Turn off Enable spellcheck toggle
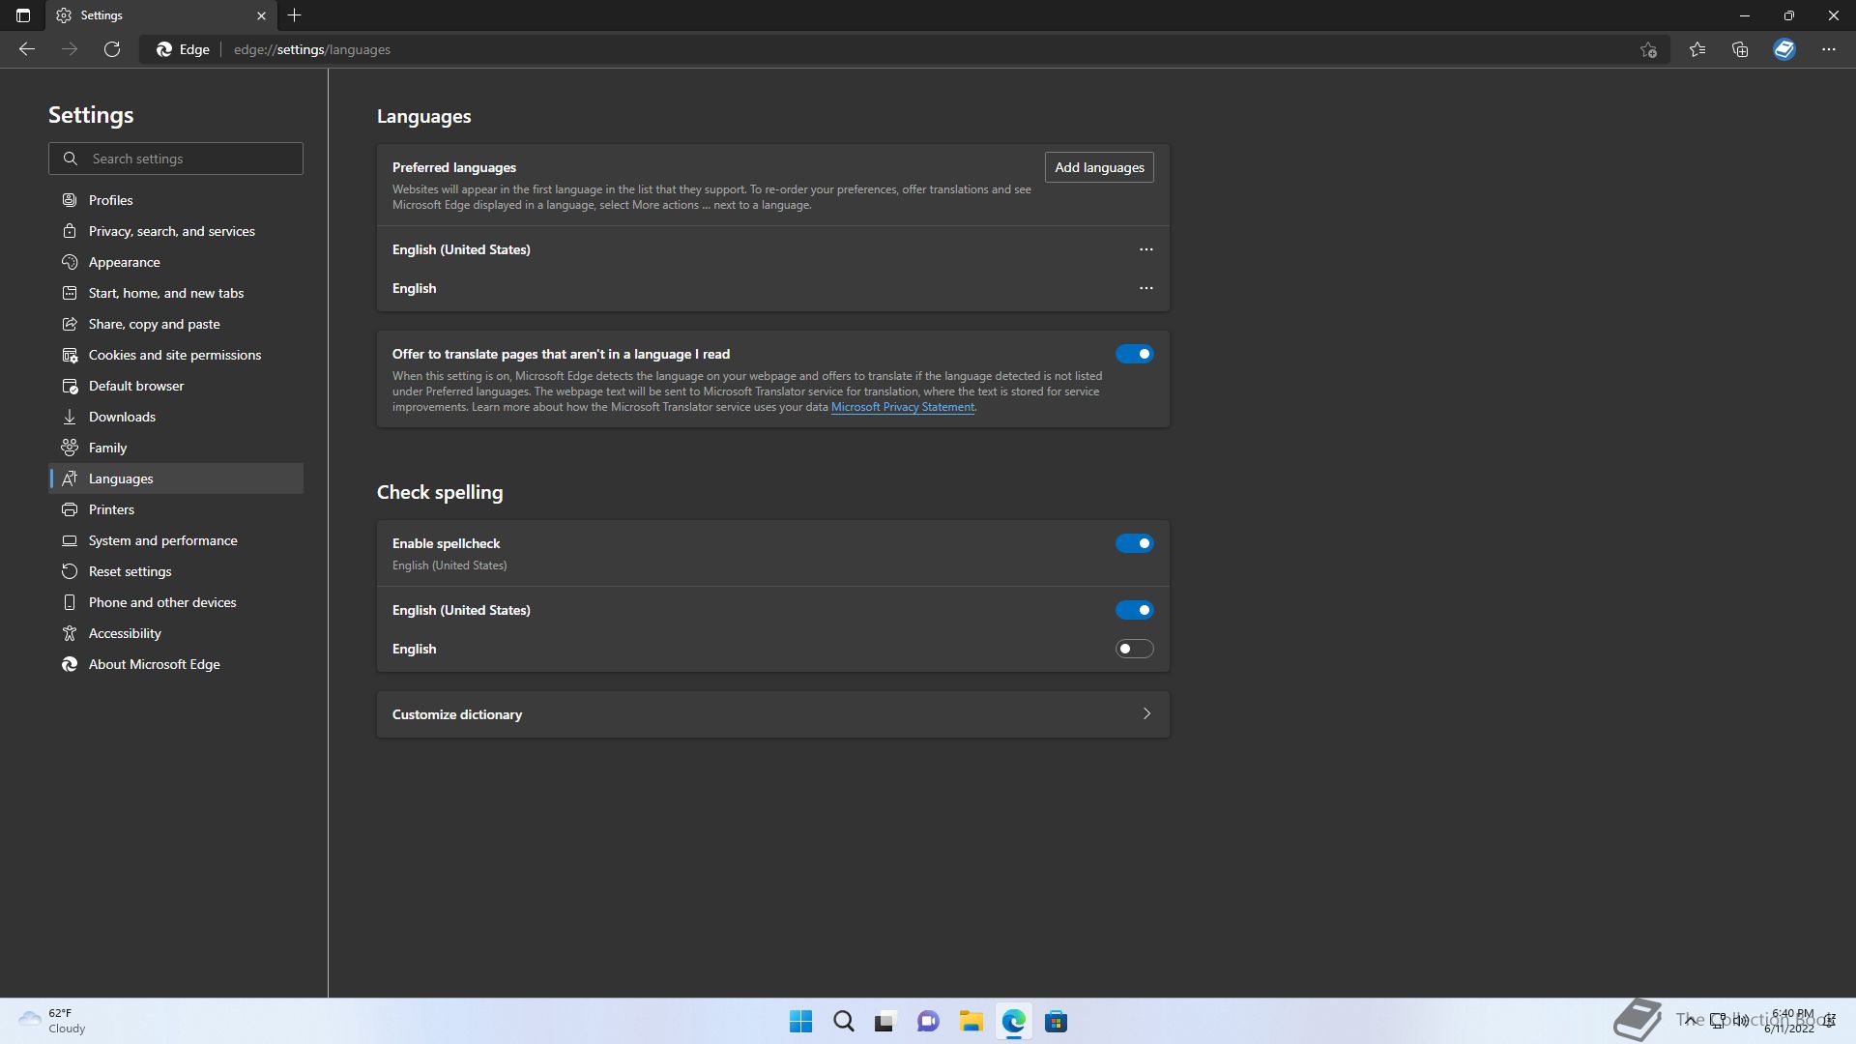Screen dimensions: 1856x1044 point(1134,543)
